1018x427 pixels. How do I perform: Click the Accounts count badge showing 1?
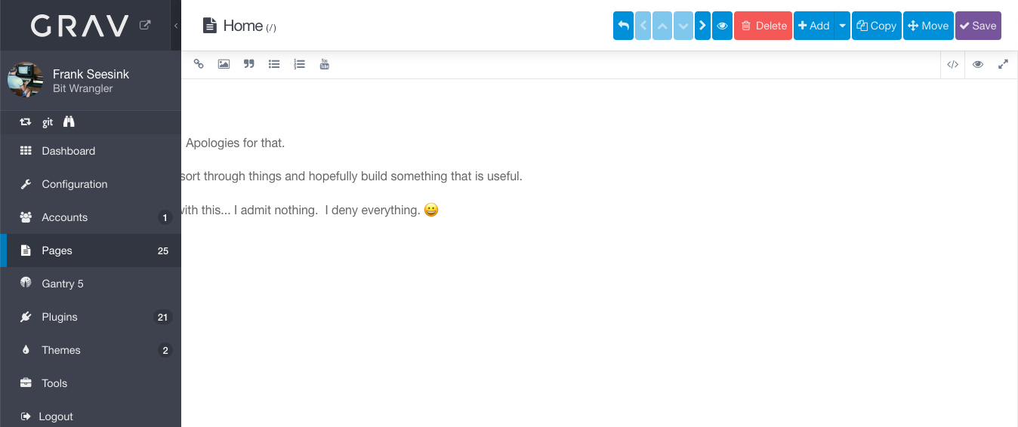[x=165, y=218]
